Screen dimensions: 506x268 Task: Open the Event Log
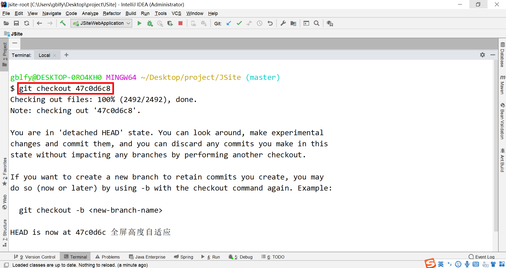click(x=482, y=257)
